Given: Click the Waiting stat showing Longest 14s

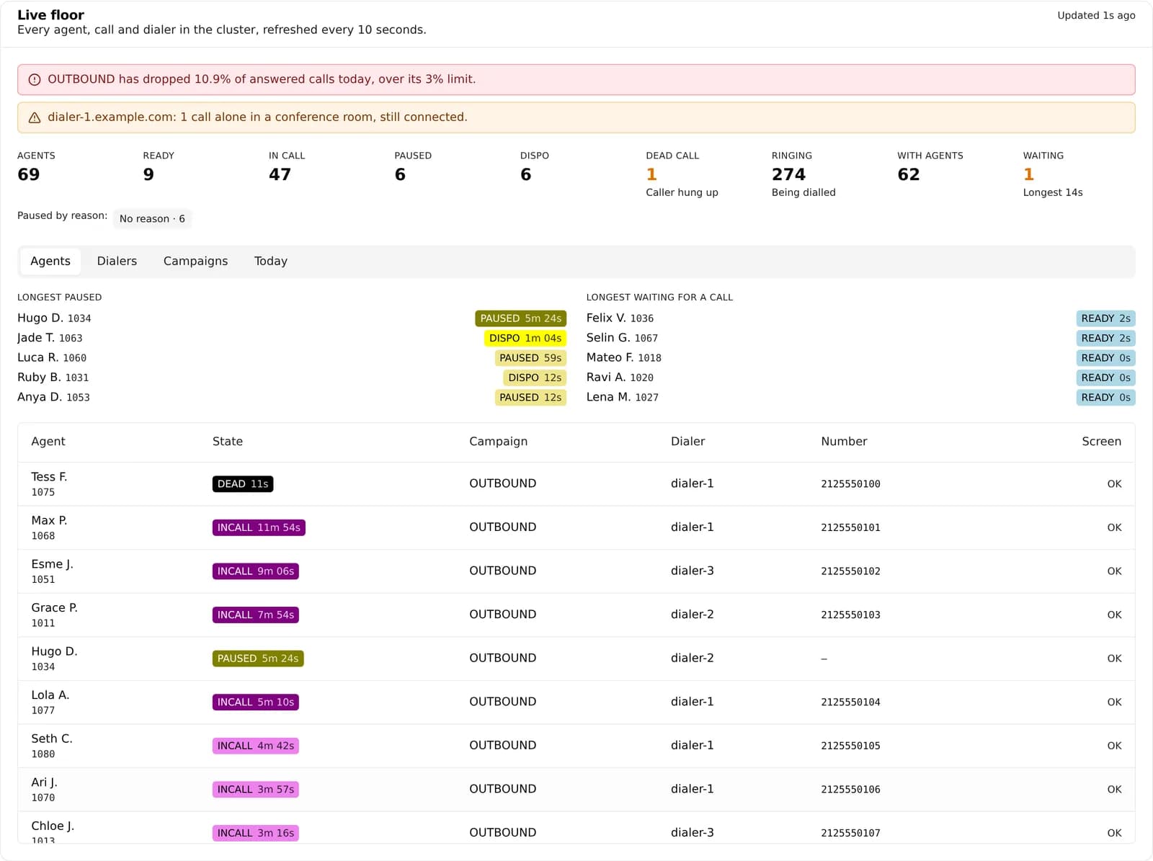Looking at the screenshot, I should coord(1053,174).
